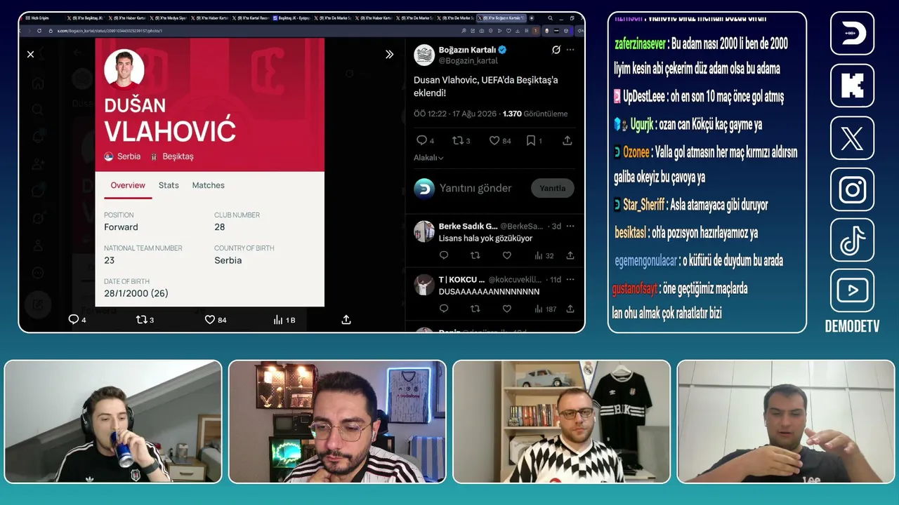Reply to the DUSAAAAAAANNNNNNNN comment
Viewport: 899px width, 505px height.
443,309
